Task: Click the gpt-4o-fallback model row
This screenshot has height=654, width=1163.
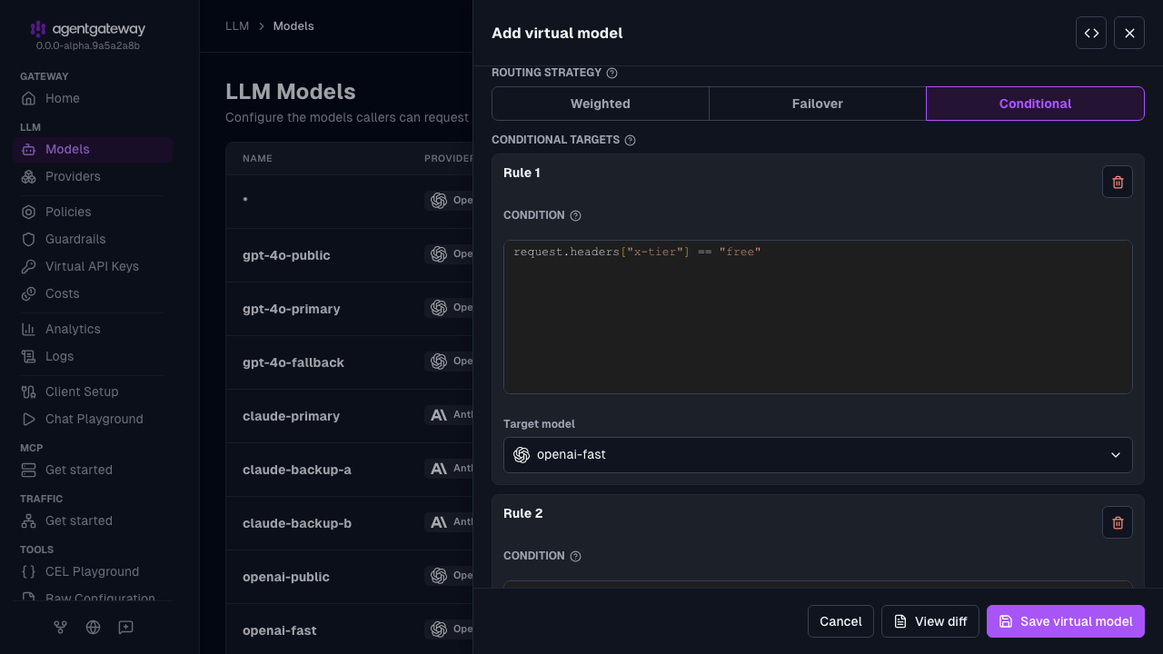Action: (x=350, y=362)
